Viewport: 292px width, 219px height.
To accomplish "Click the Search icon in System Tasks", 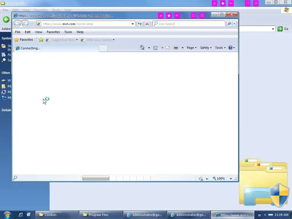I will tap(3, 60).
